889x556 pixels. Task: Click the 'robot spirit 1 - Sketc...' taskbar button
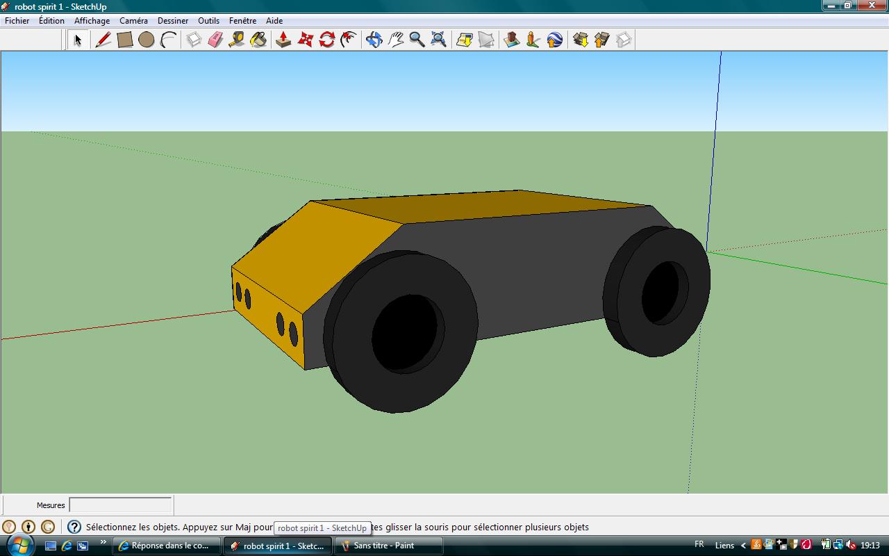pos(278,546)
